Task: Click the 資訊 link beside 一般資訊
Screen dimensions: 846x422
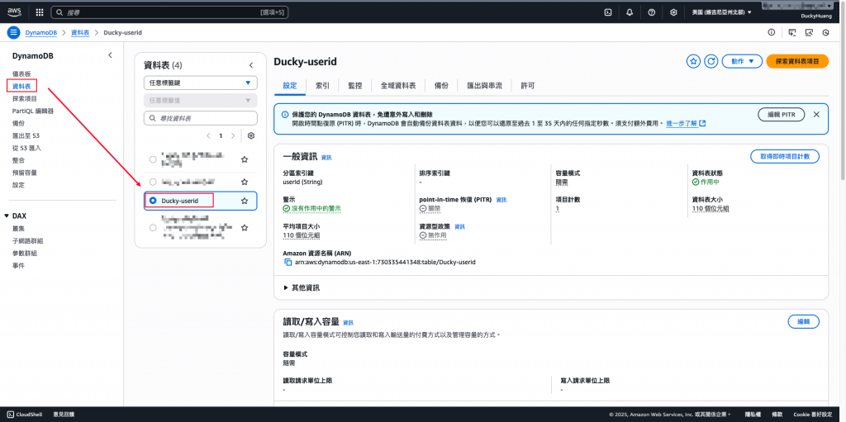Action: tap(326, 158)
